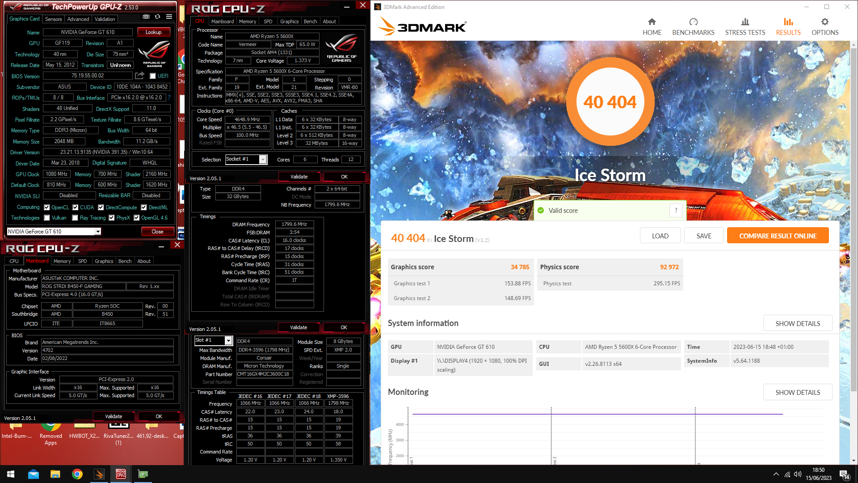Image resolution: width=858 pixels, height=483 pixels.
Task: Click the GPU-Z Close button
Action: click(x=157, y=232)
